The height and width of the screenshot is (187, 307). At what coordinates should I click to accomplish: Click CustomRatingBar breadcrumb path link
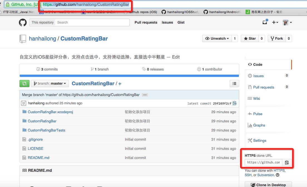pyautogui.click(x=93, y=84)
